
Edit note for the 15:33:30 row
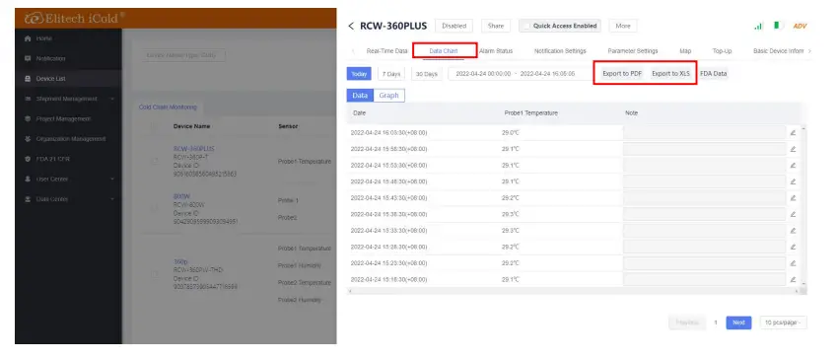point(793,230)
